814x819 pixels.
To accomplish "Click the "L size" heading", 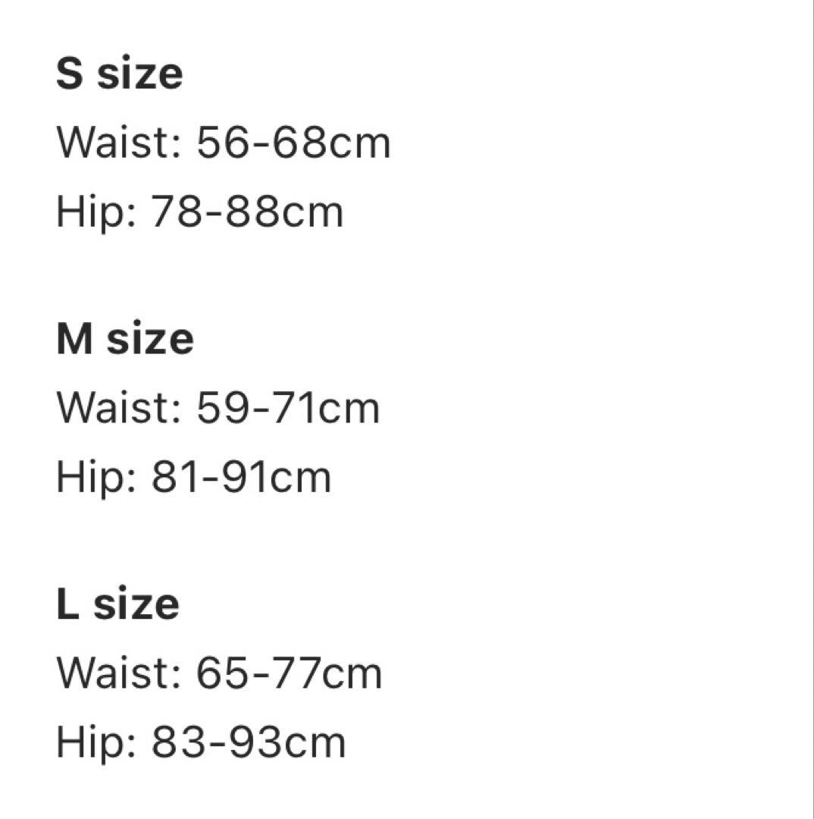I will coord(118,604).
